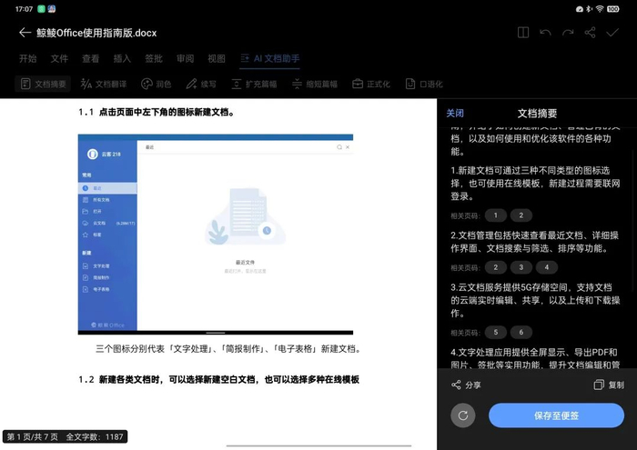
Task: Open the split view layout icon
Action: click(x=523, y=33)
